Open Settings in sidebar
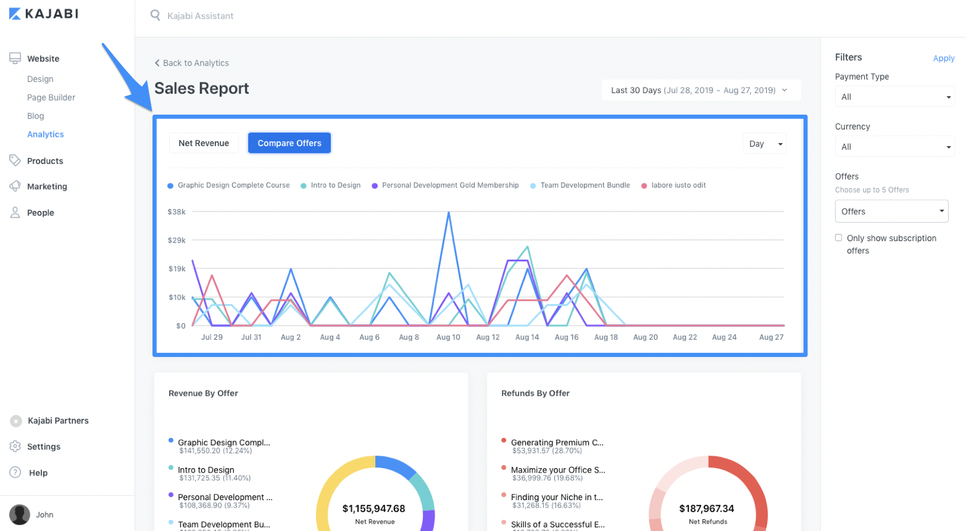 [x=44, y=447]
